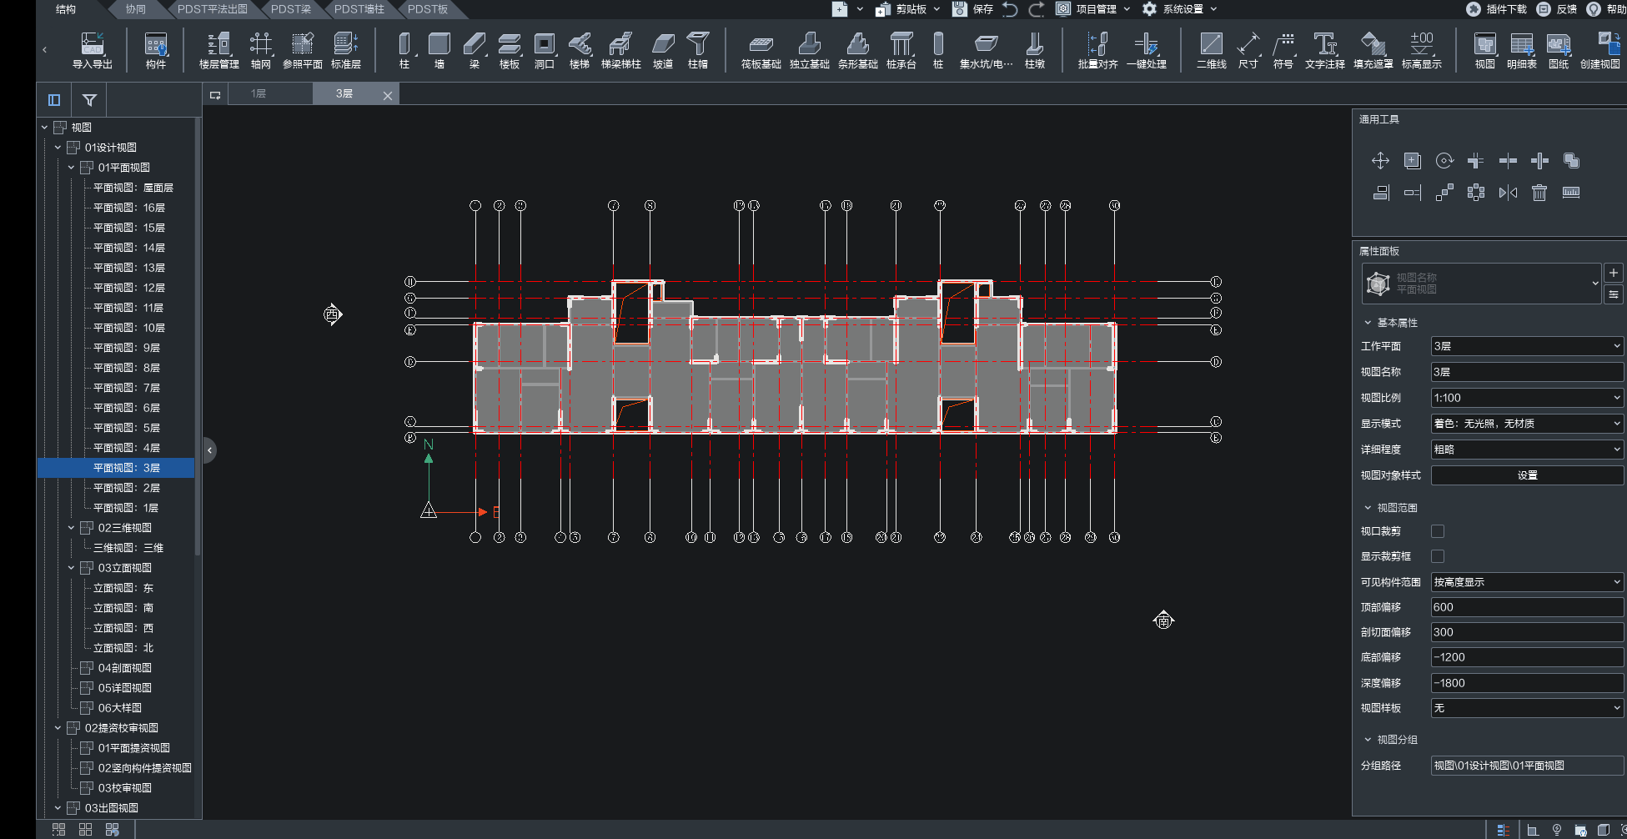
Task: Pick the 楼梯 stair tool
Action: [580, 50]
